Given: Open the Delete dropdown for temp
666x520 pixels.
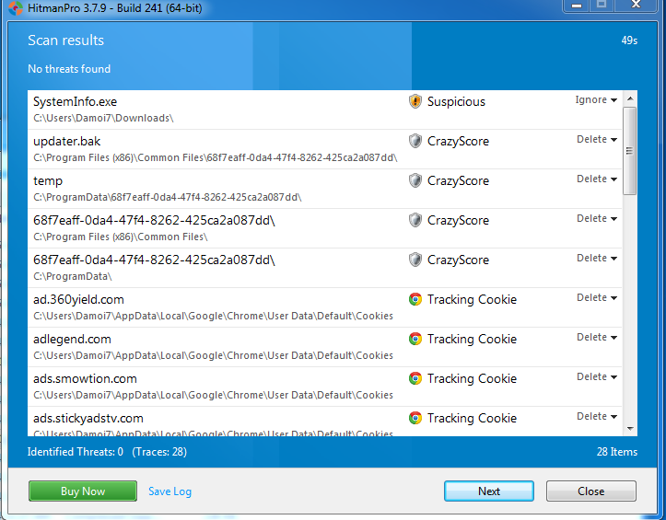Looking at the screenshot, I should pos(596,179).
